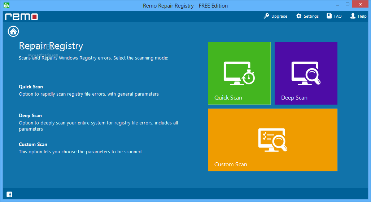Click the 'Custom Scan' description heading
This screenshot has width=371, height=202.
click(x=33, y=144)
